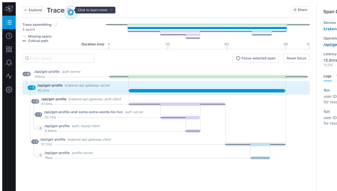Collapse the auth client span badge 2

tap(35, 101)
